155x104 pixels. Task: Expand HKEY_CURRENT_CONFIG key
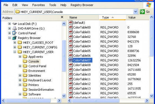point(15,47)
